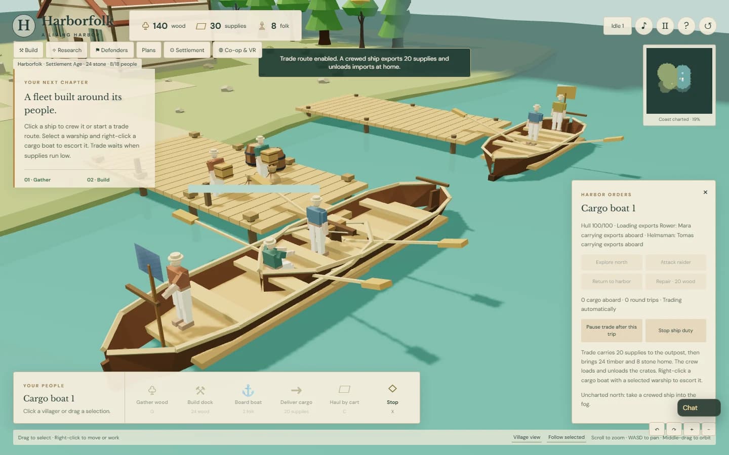Click the coast minimap thumbnail
This screenshot has height=455, width=729.
point(679,81)
